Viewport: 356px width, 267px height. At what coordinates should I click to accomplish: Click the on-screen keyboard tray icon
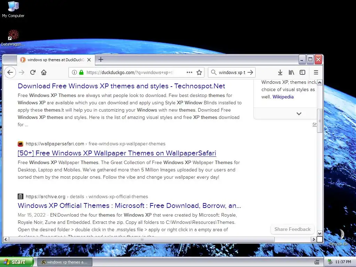pos(317,262)
